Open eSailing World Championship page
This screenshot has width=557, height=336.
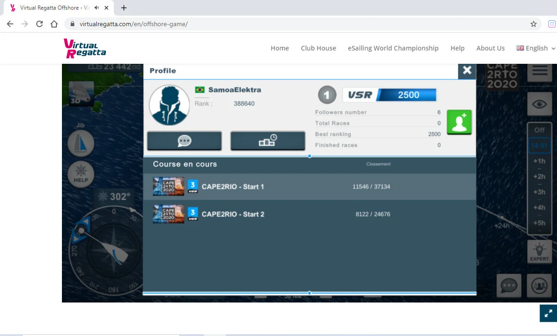(x=393, y=48)
